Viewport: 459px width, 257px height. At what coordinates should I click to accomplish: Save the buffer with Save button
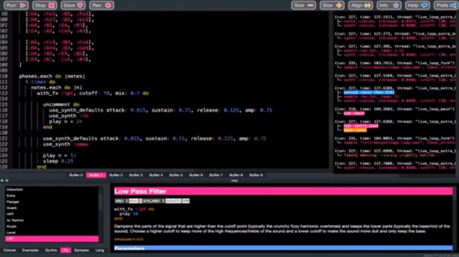[73, 5]
